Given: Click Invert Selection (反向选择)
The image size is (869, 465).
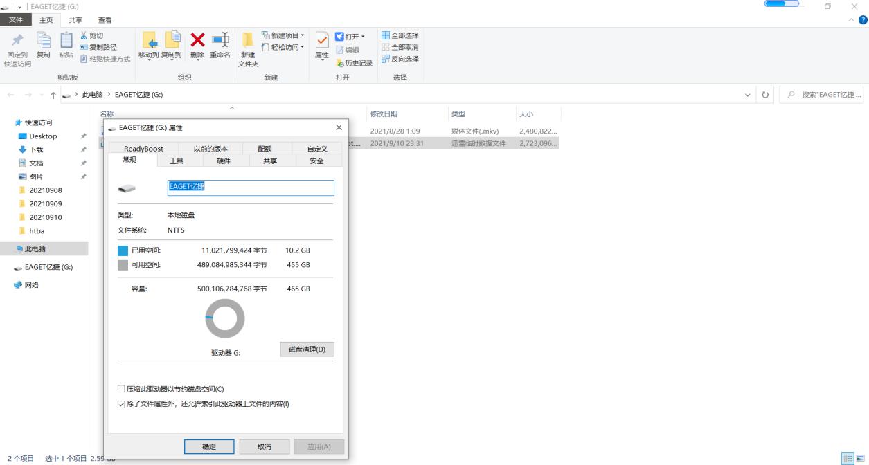Looking at the screenshot, I should coord(400,59).
